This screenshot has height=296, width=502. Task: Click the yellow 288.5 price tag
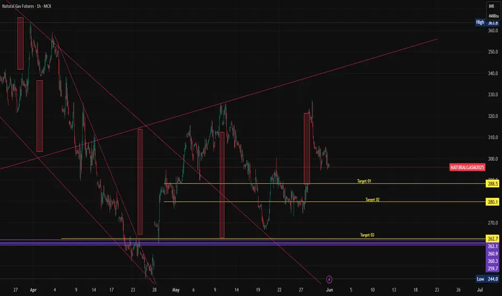tap(492, 184)
